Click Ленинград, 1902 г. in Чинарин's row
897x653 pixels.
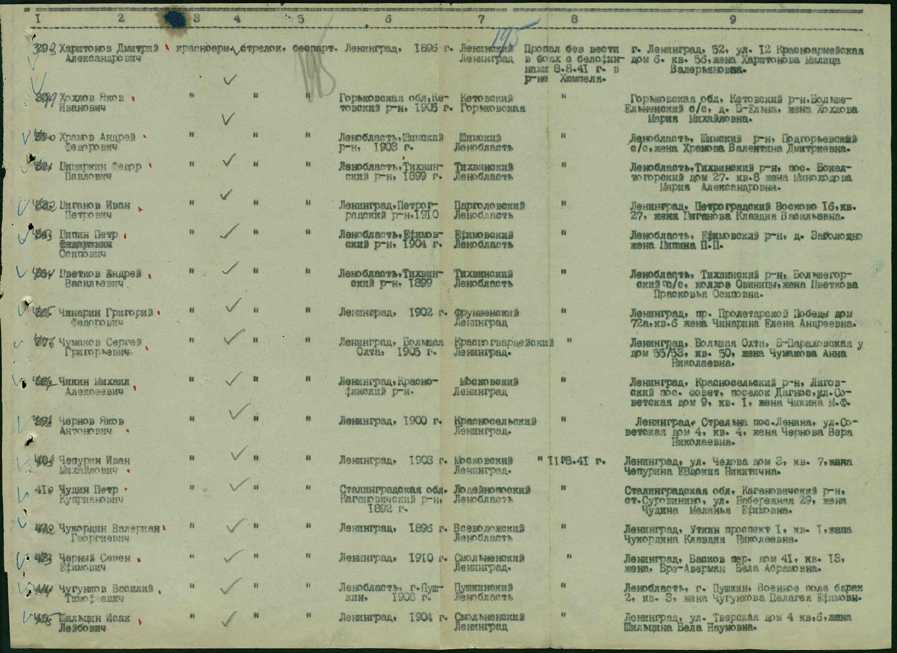[x=393, y=313]
